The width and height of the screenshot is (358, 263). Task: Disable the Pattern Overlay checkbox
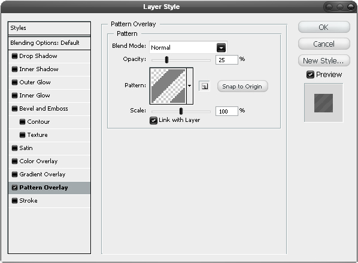tap(14, 188)
